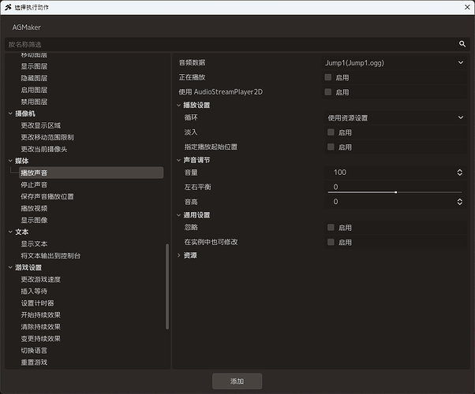Expand the 资源 section
Image resolution: width=475 pixels, height=394 pixels.
179,255
